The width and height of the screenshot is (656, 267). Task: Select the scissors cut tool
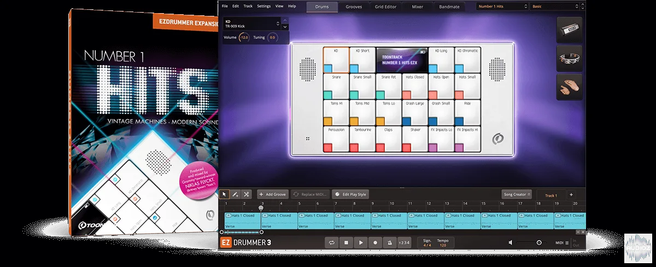[x=247, y=194]
